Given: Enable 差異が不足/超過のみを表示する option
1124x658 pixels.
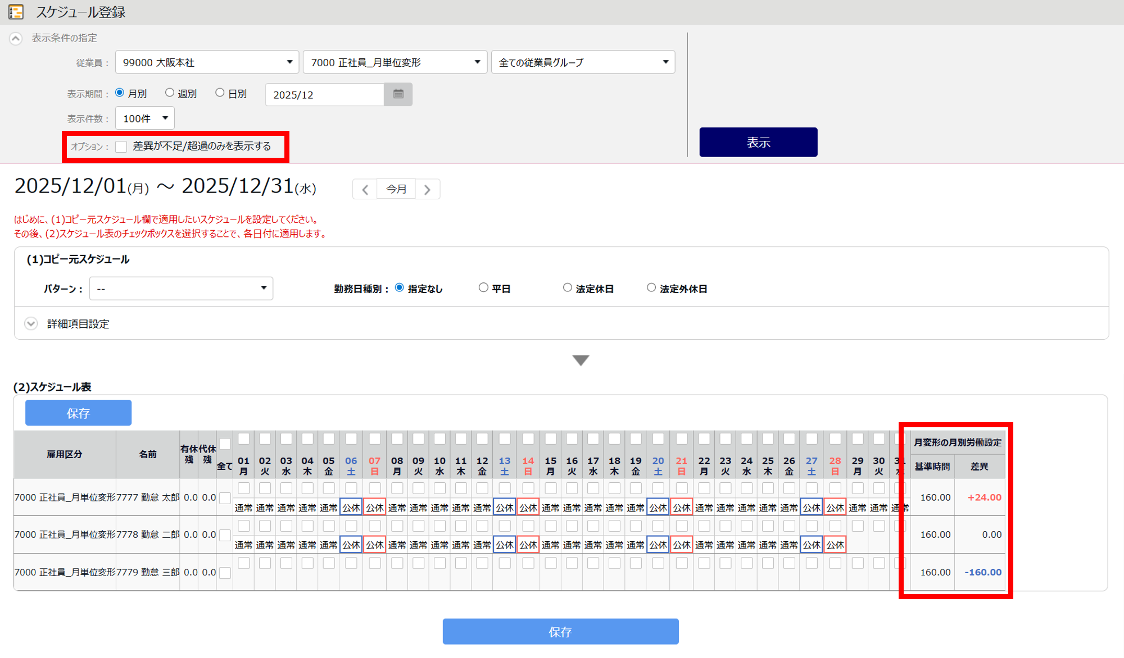Looking at the screenshot, I should click(x=121, y=147).
